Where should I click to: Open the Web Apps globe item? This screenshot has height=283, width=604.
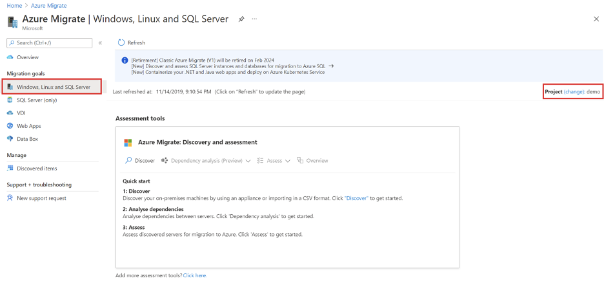click(x=10, y=126)
